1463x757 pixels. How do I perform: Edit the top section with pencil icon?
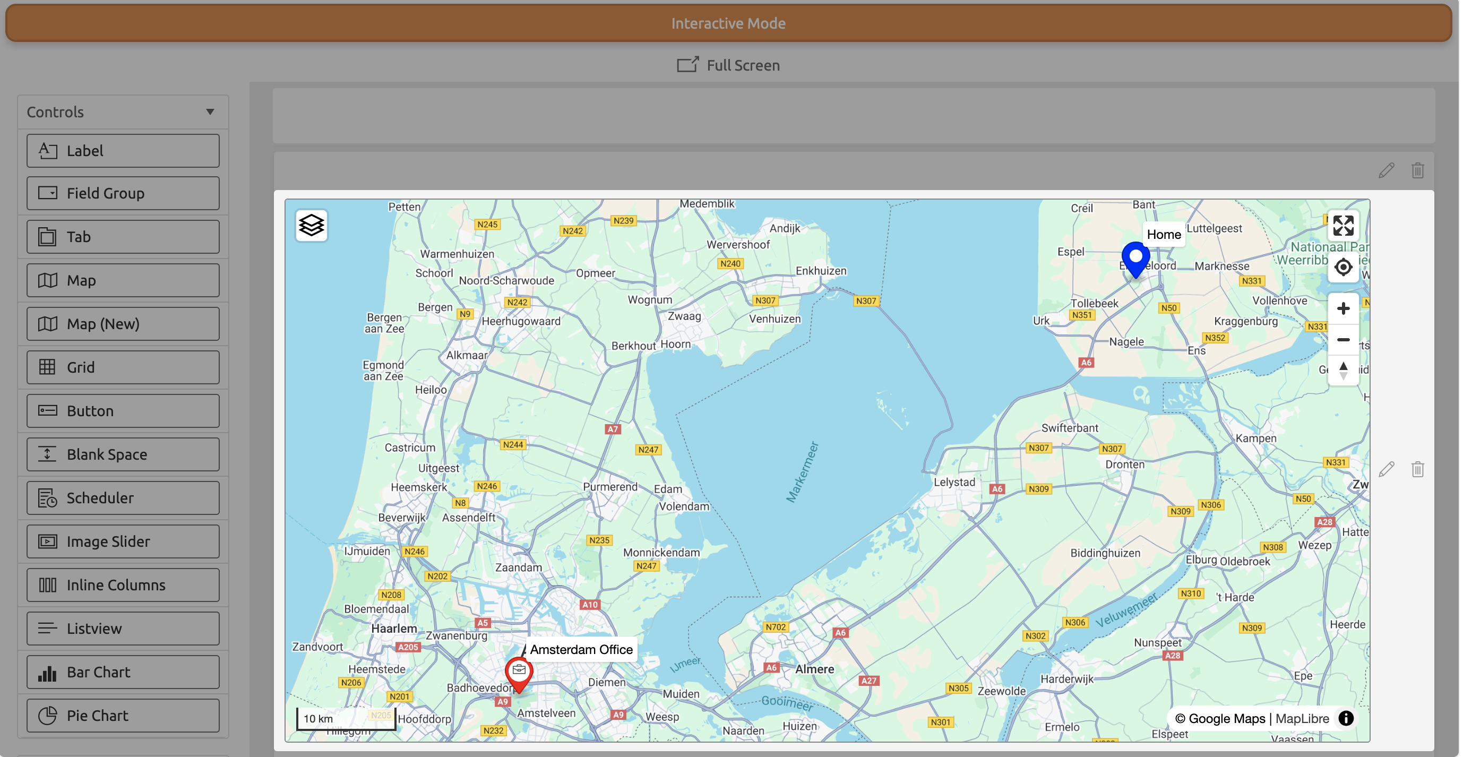tap(1387, 170)
